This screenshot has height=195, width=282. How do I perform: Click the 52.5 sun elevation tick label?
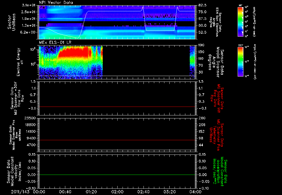point(202,32)
